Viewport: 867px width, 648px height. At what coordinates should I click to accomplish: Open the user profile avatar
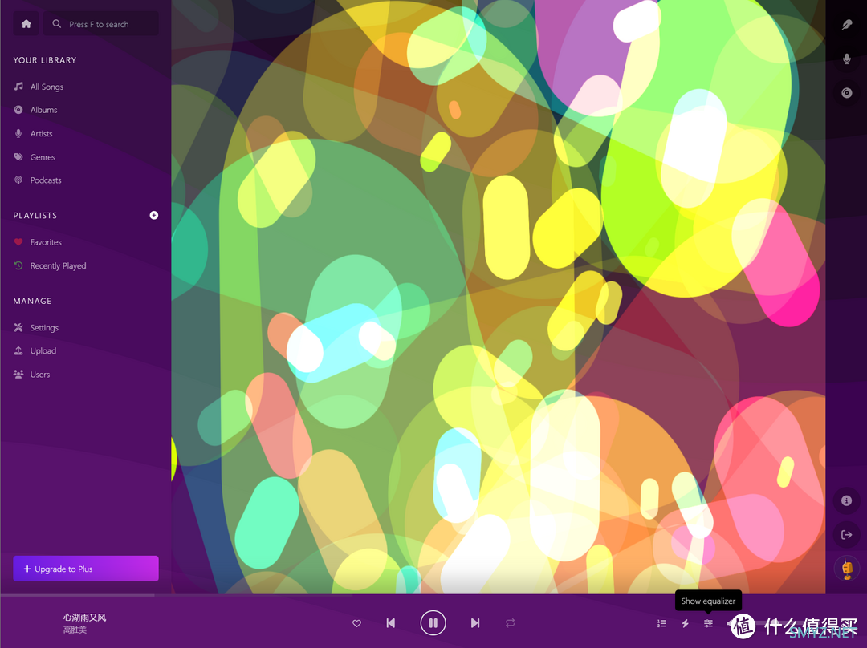tap(847, 569)
